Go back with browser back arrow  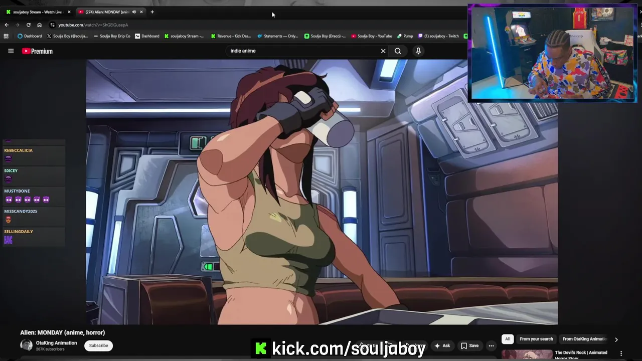click(7, 25)
